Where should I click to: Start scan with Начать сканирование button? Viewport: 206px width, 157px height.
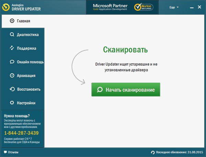pyautogui.click(x=126, y=90)
